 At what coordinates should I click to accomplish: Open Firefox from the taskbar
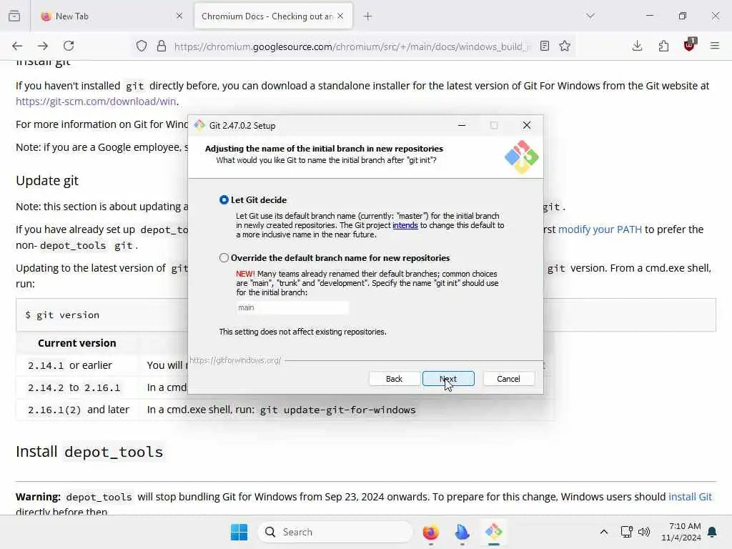(x=430, y=532)
